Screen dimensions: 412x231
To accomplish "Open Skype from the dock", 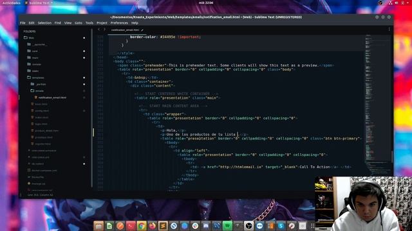I will (x=281, y=225).
